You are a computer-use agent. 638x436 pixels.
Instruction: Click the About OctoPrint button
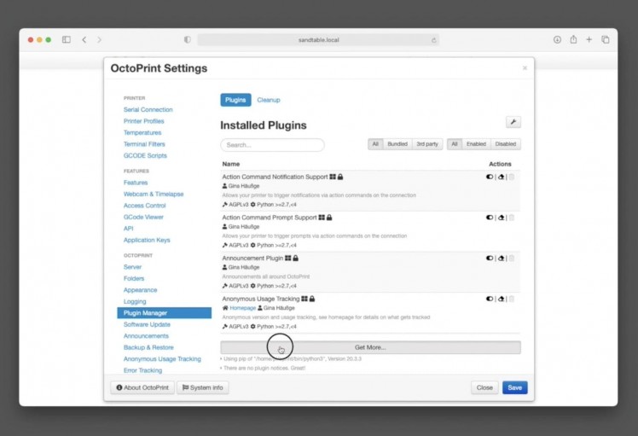[x=142, y=387]
